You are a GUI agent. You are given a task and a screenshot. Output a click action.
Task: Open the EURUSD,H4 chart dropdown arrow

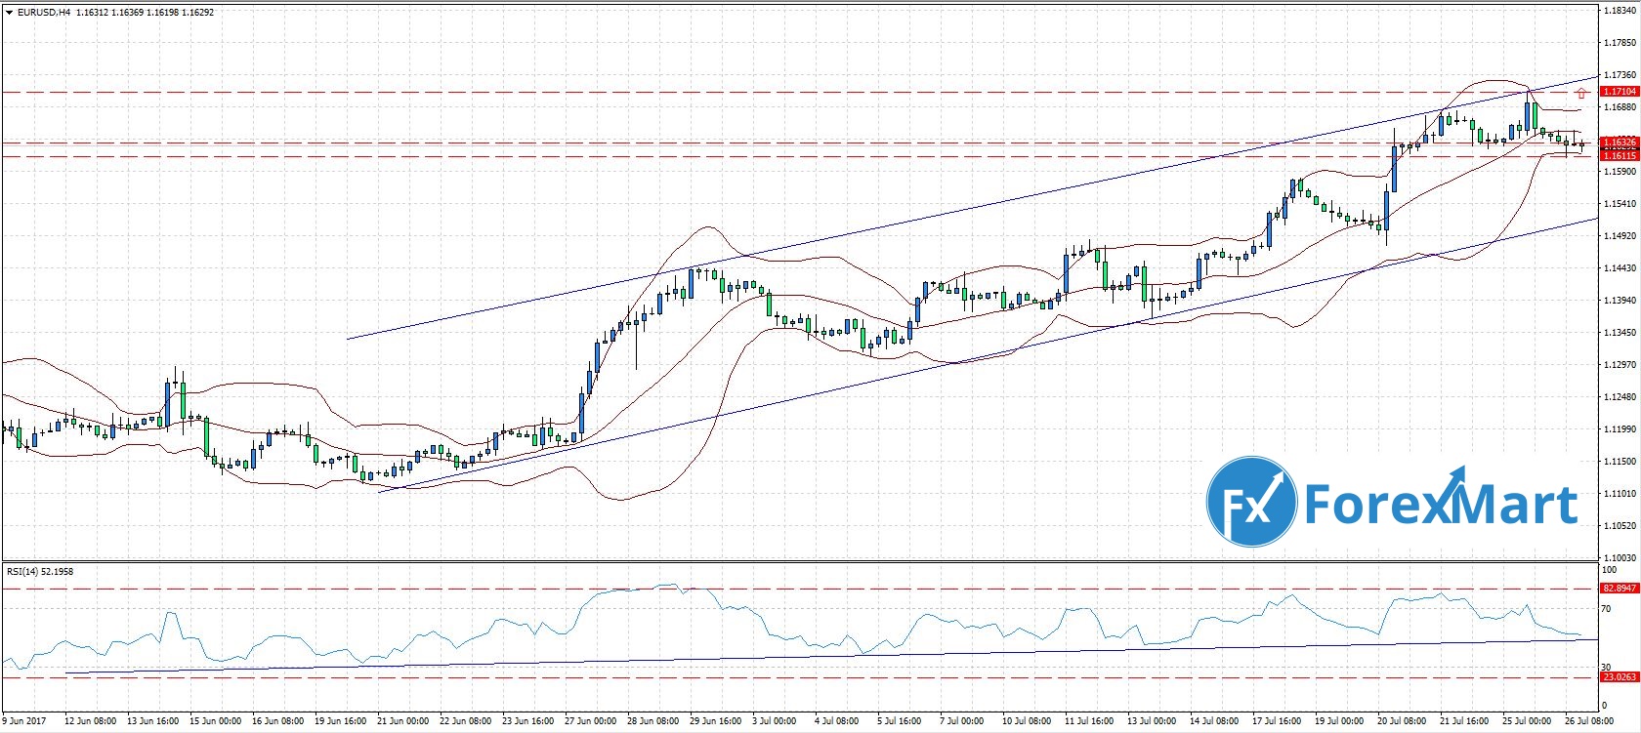tap(9, 13)
